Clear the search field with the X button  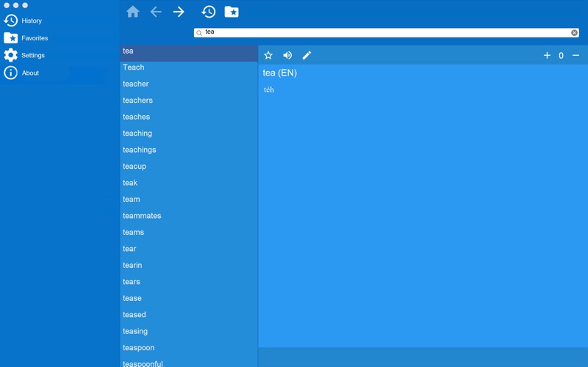(x=574, y=32)
